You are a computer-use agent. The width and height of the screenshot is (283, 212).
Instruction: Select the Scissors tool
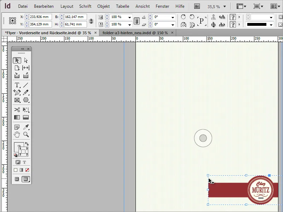(17, 110)
